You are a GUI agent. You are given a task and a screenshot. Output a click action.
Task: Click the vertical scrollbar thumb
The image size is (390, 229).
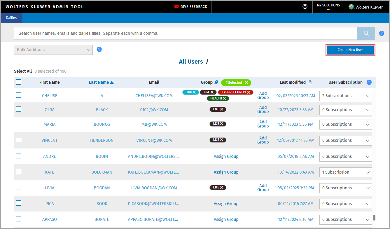pos(374,218)
